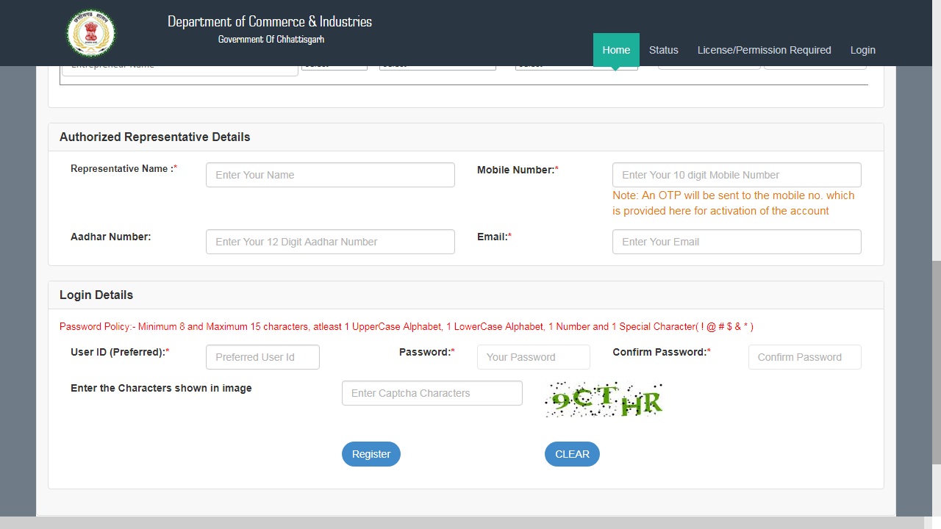
Task: Open License/Permission Required page
Action: pyautogui.click(x=764, y=50)
